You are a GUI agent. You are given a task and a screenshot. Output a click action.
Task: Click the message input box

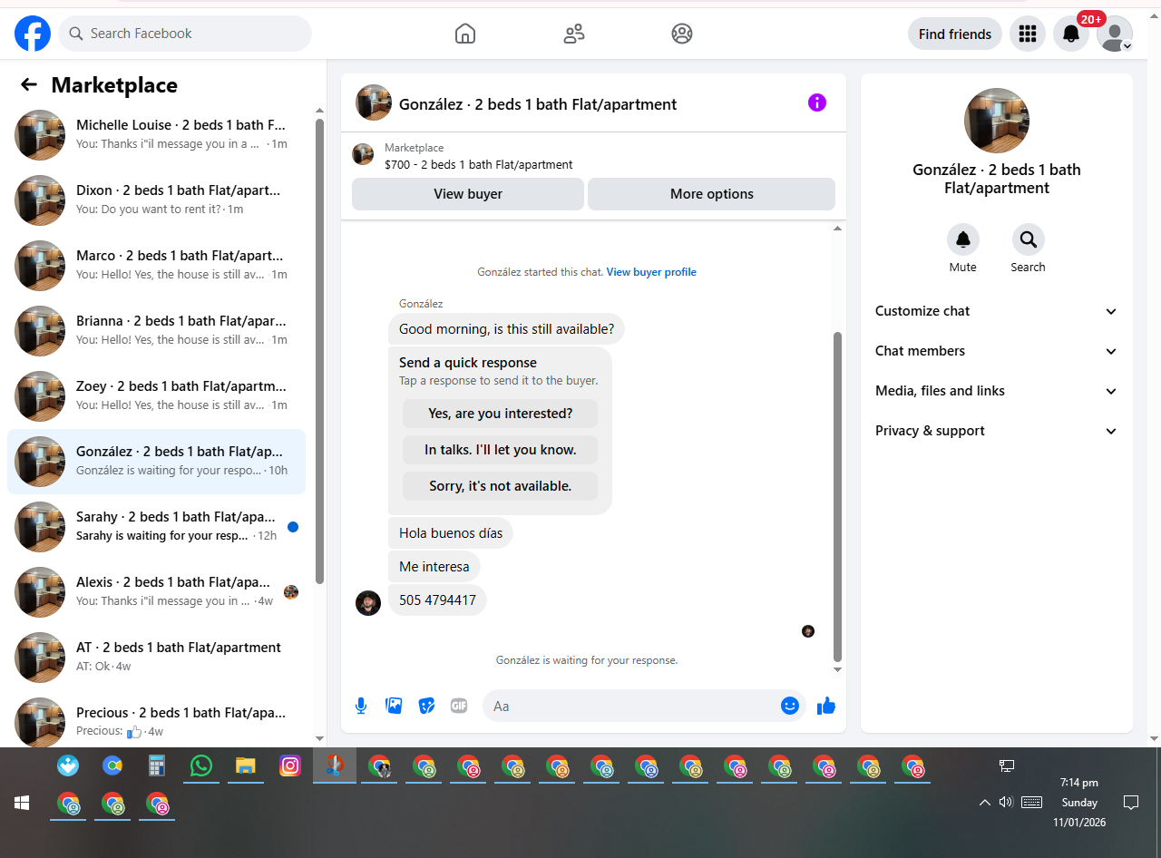(631, 706)
